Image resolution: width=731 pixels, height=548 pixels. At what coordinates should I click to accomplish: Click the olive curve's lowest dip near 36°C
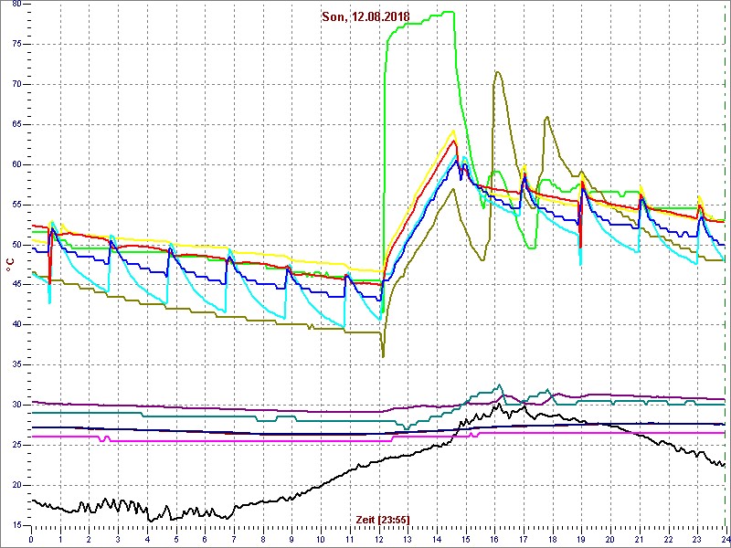pos(383,356)
